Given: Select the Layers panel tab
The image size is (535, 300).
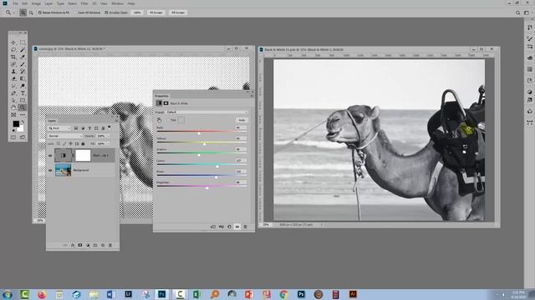Looking at the screenshot, I should click(52, 121).
